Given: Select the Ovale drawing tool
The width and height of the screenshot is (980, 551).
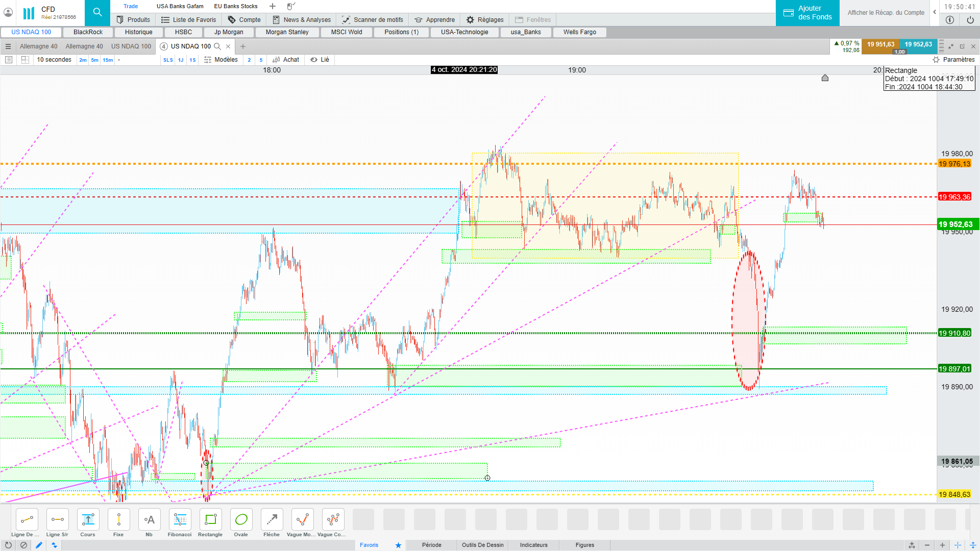Looking at the screenshot, I should [x=241, y=520].
